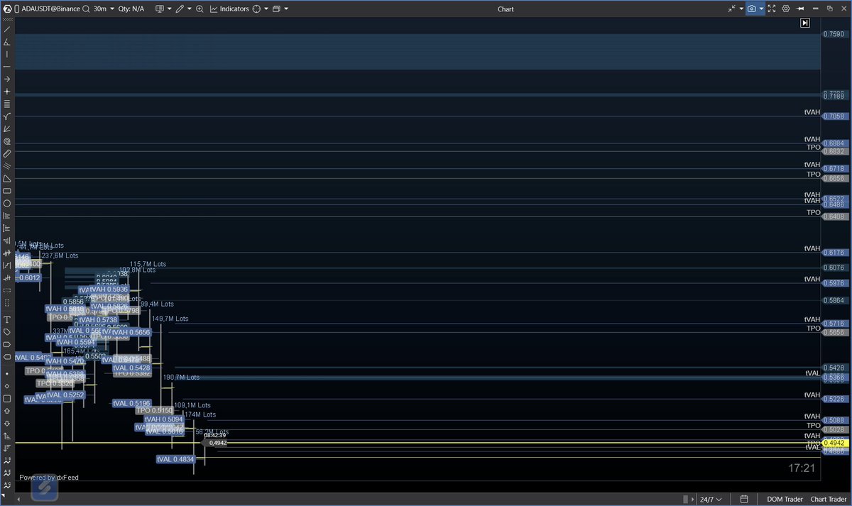Click the 0.5976 price axis label
Screen dimensions: 852x506
click(834, 283)
